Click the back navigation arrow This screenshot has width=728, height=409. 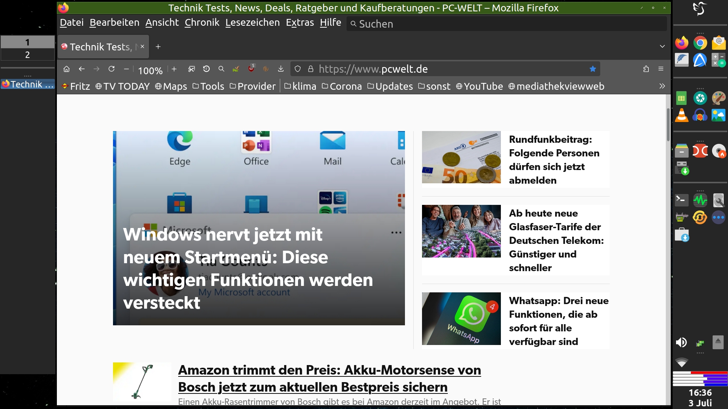click(82, 69)
